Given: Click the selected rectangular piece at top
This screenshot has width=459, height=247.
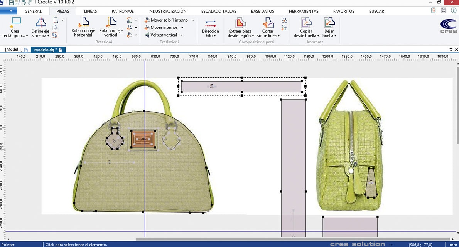Looking at the screenshot, I should click(x=241, y=86).
